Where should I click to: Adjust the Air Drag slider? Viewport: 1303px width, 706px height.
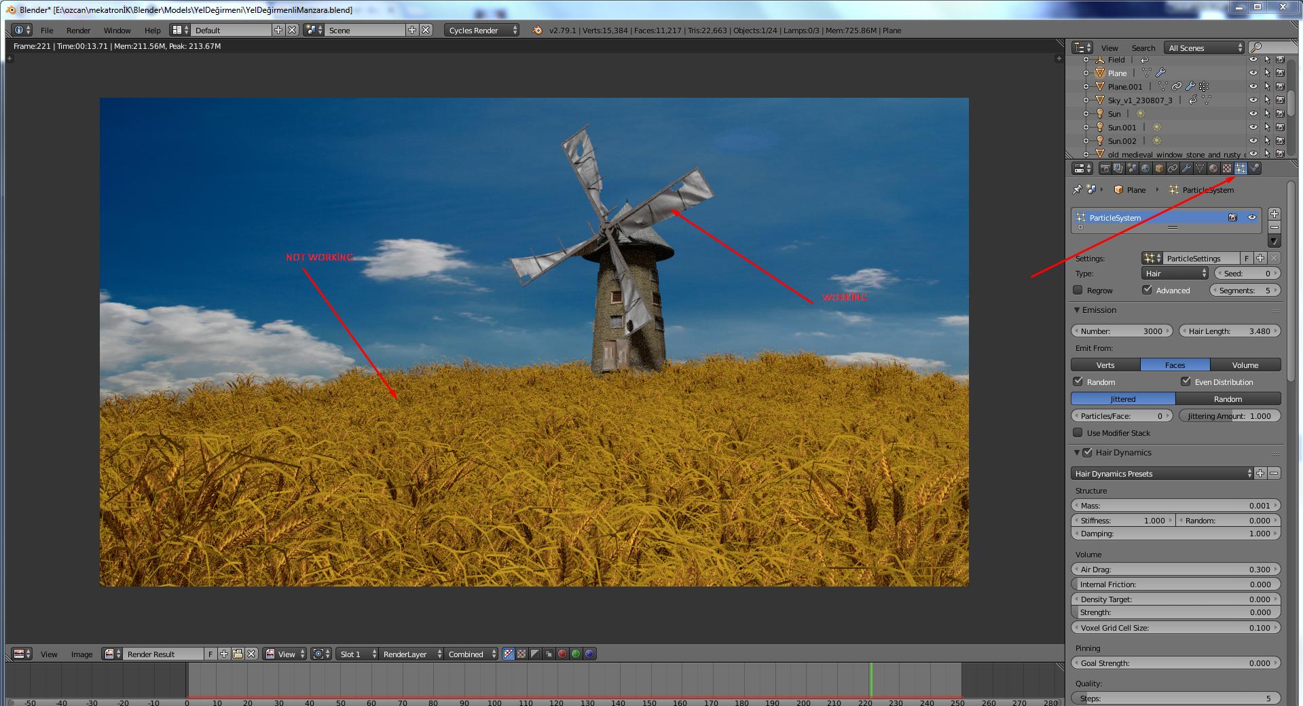[x=1176, y=569]
